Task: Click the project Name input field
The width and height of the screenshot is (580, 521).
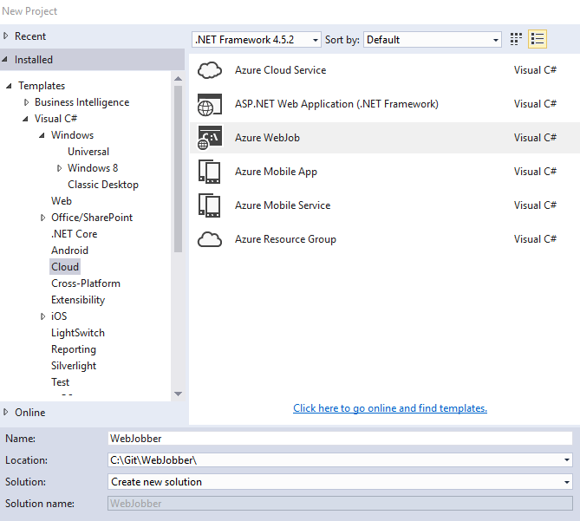Action: point(340,439)
